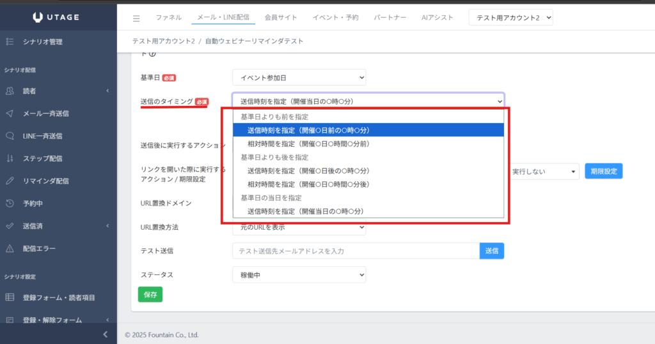Click the LINE一斉送信 chat bubble icon
655x344 pixels.
10,136
